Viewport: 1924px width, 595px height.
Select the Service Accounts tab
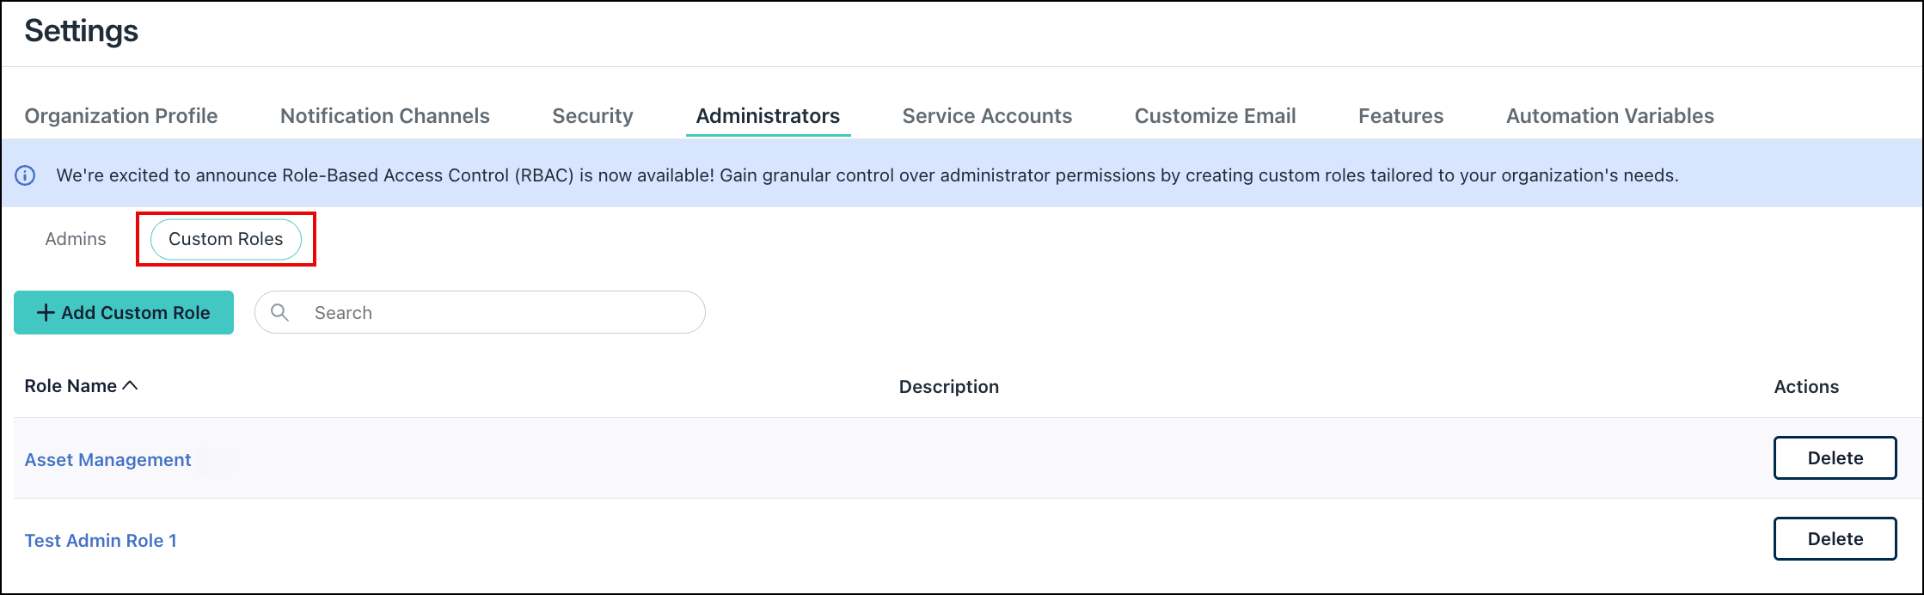986,115
